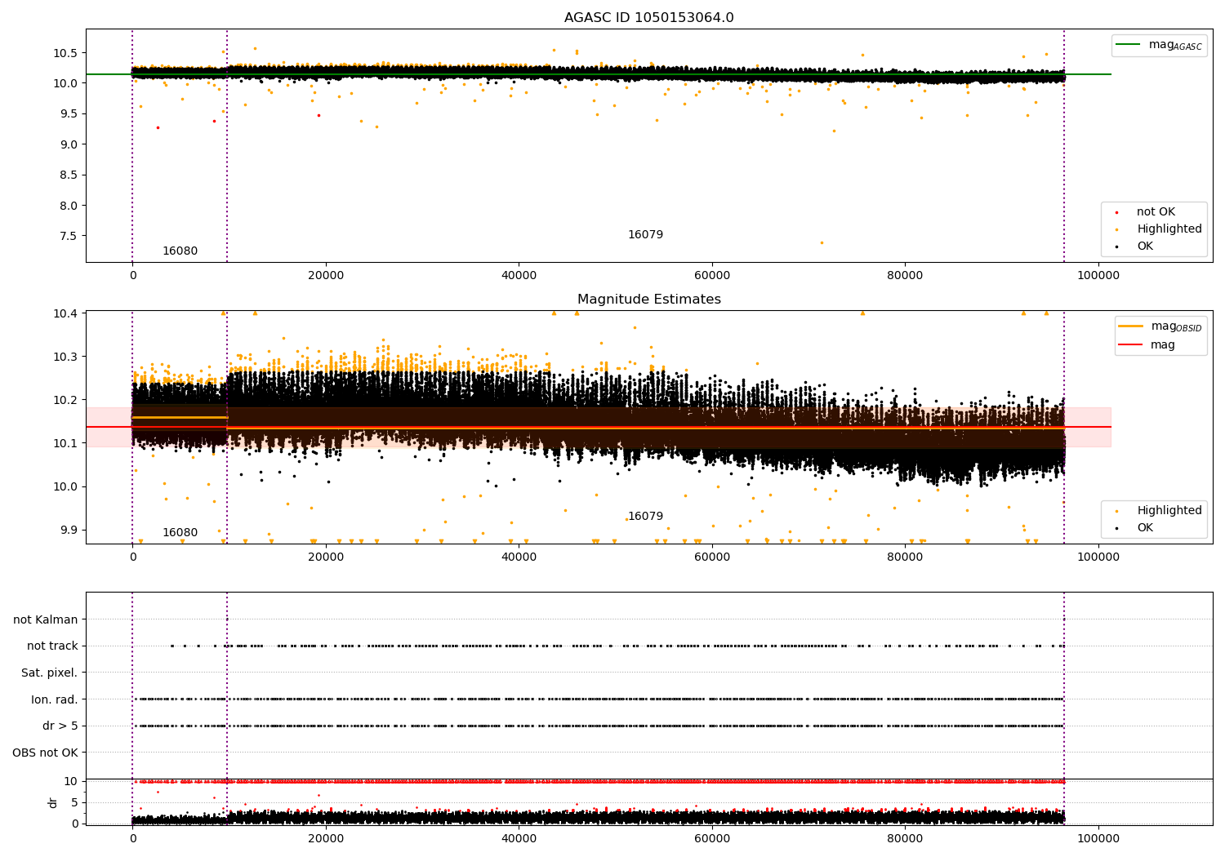Click '100000' x-tick under the bottom plot
This screenshot has width=1225, height=857.
pos(1098,839)
